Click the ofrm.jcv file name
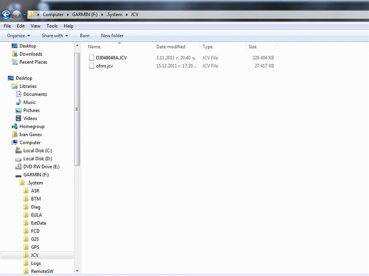Image resolution: width=369 pixels, height=276 pixels. 105,66
